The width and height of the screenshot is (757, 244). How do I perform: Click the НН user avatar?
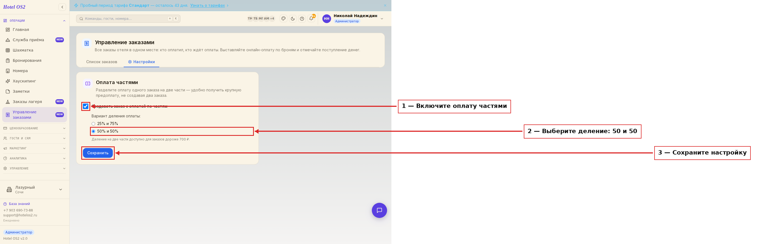[326, 18]
